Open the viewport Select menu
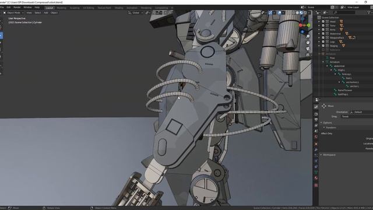Screen dimensions: 373x210 coord(37,13)
